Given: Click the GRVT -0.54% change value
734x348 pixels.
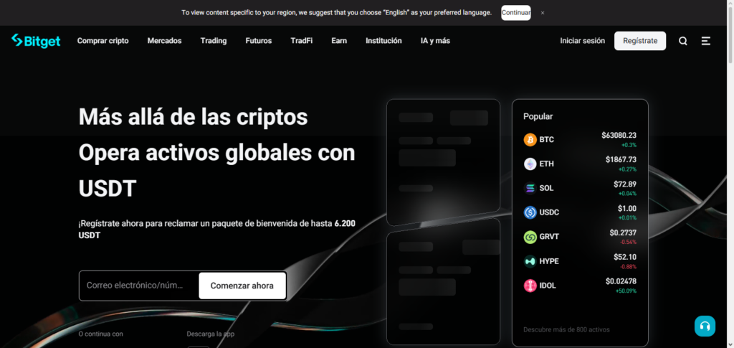Looking at the screenshot, I should pos(628,242).
